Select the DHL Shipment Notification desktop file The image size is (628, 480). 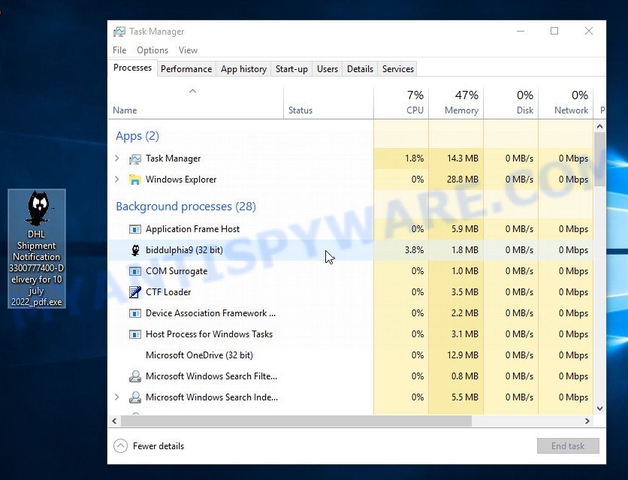point(37,249)
